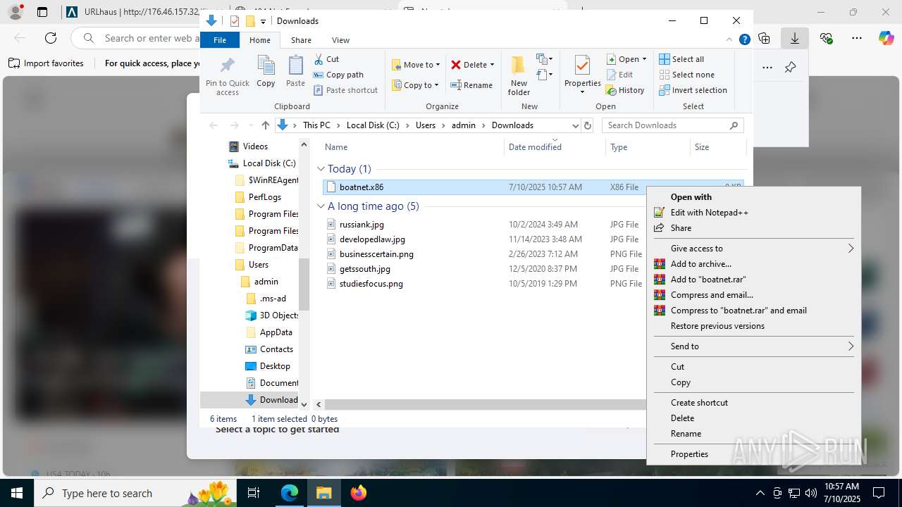
Task: Refresh the Downloads folder view
Action: (x=588, y=125)
